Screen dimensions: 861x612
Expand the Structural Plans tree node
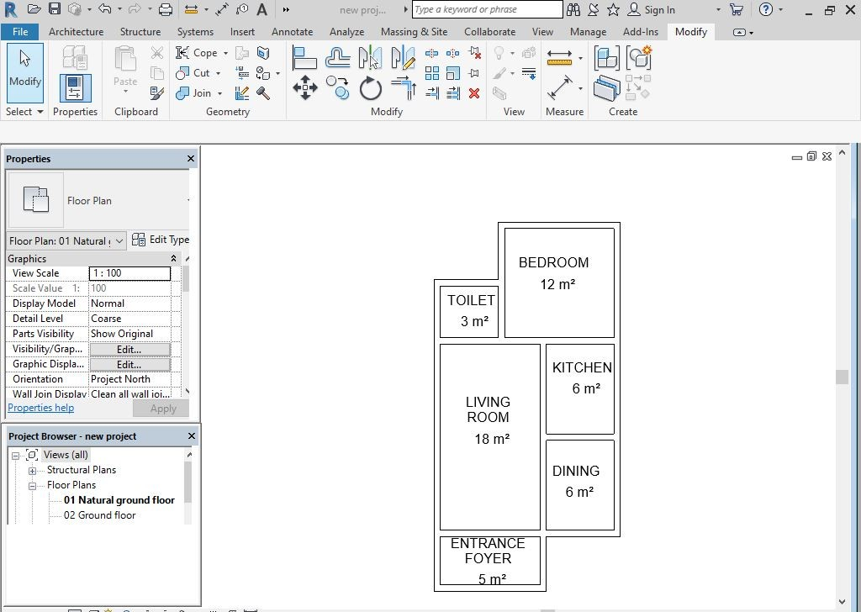point(33,471)
